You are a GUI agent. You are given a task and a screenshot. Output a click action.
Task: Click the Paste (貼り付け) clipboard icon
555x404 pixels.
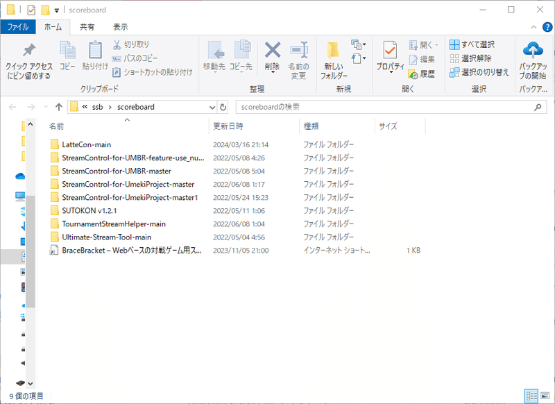95,56
